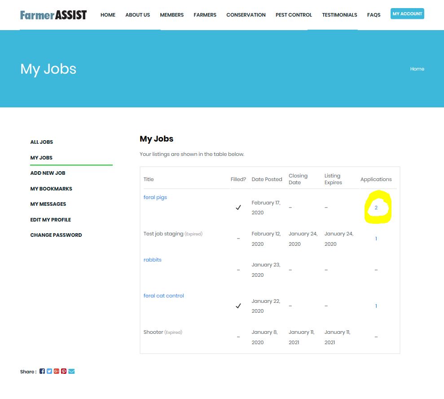Screen dimensions: 444x399
Task: Open the feral pigs job listing
Action: (x=155, y=197)
